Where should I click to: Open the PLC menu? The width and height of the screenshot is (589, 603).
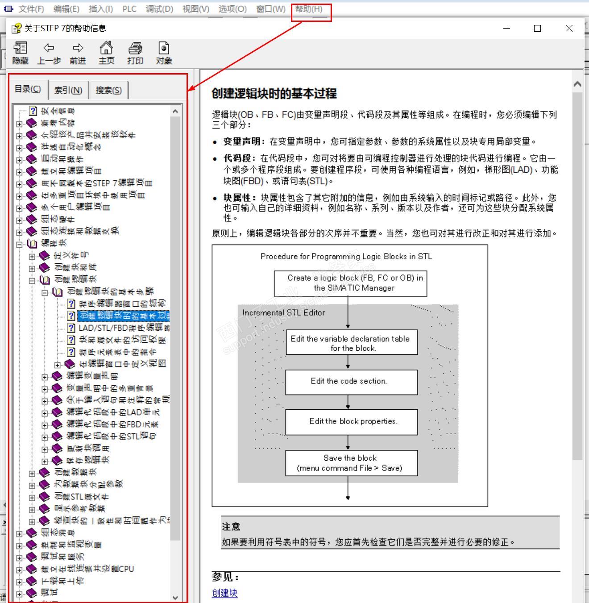[x=129, y=9]
